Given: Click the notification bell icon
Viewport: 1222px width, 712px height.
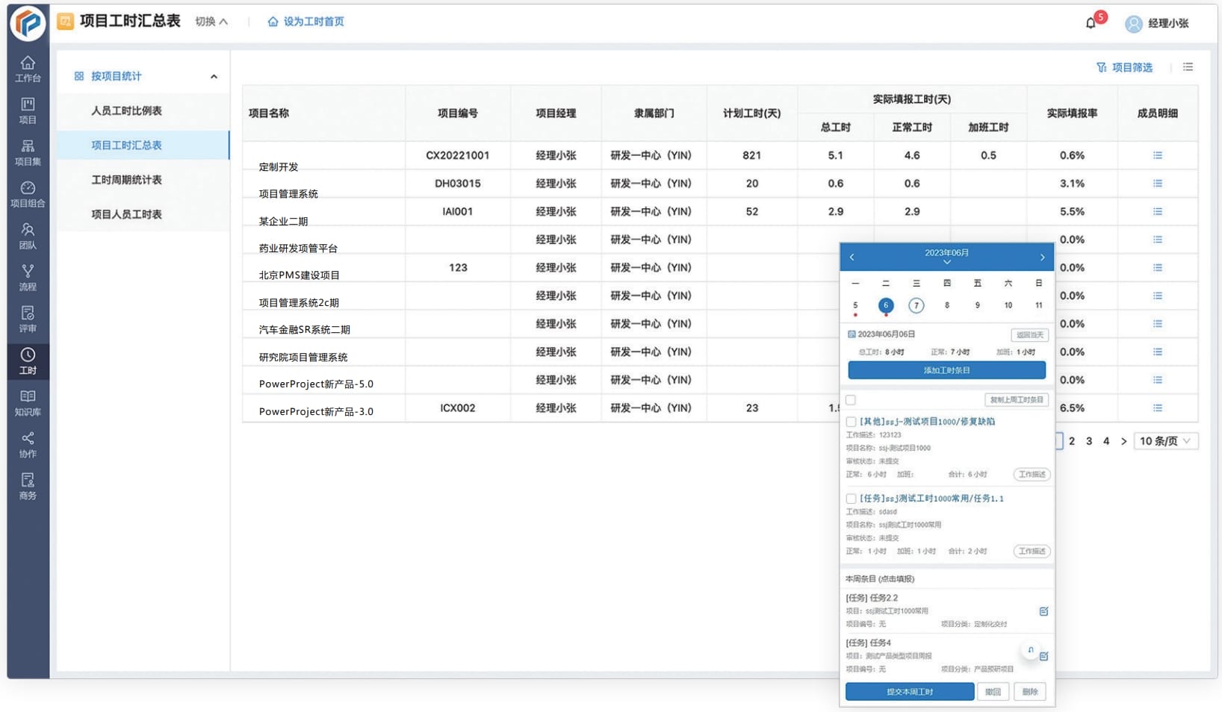Looking at the screenshot, I should 1091,23.
